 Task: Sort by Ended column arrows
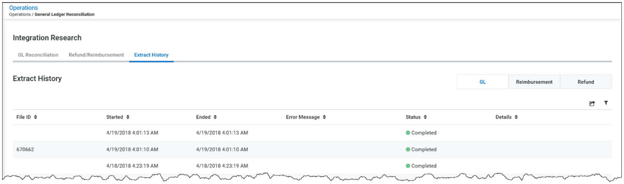point(215,117)
